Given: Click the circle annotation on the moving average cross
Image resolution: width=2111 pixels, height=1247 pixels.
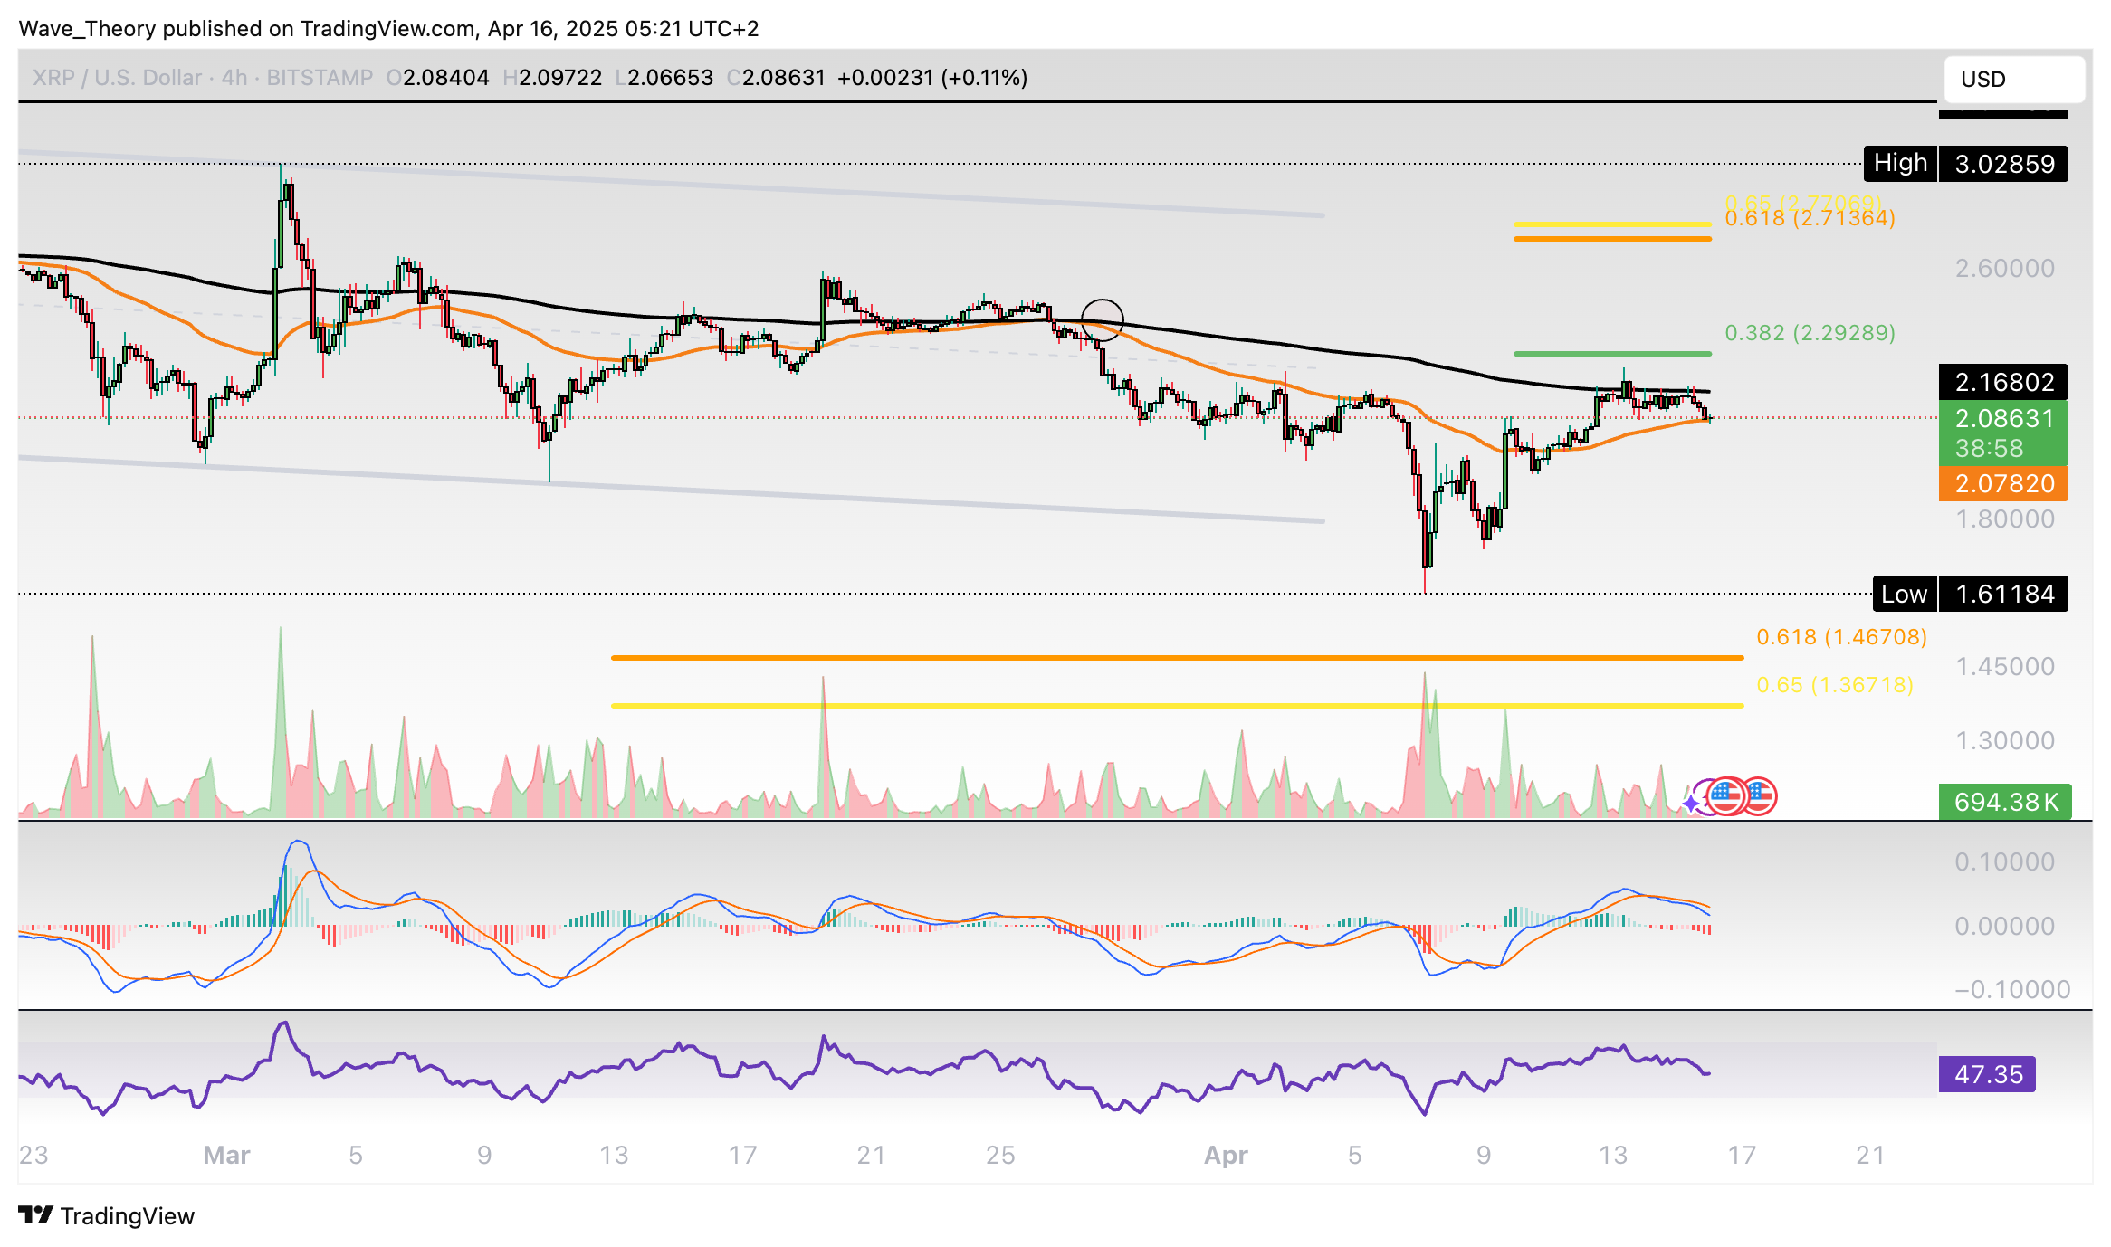Looking at the screenshot, I should point(1102,319).
